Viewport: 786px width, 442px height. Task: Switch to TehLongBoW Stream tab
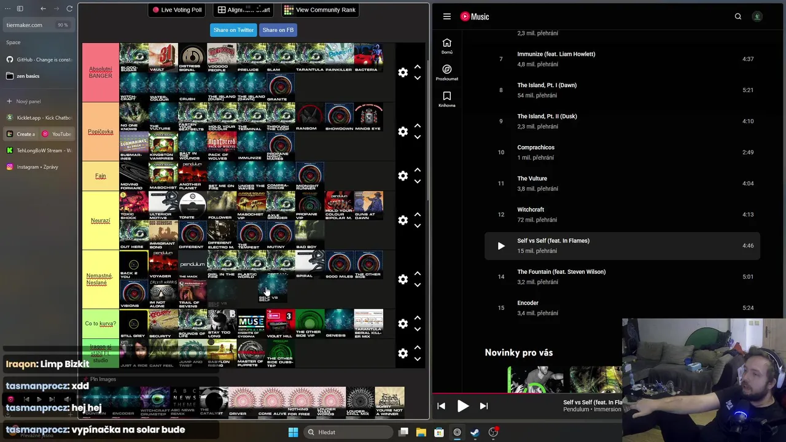pos(38,150)
